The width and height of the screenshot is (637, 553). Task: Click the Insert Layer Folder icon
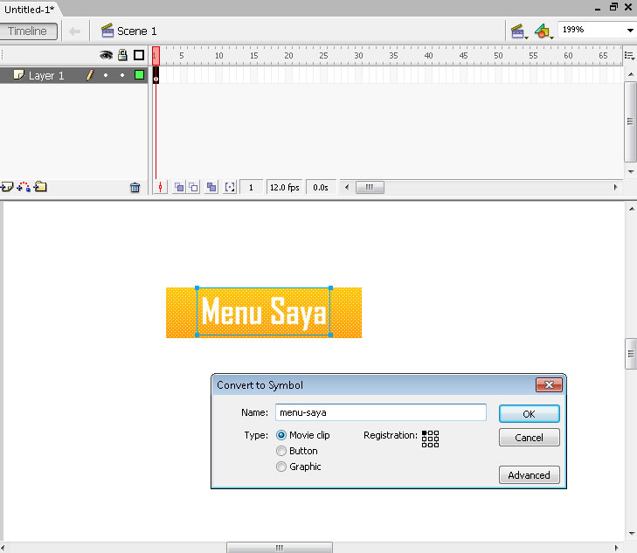point(40,187)
